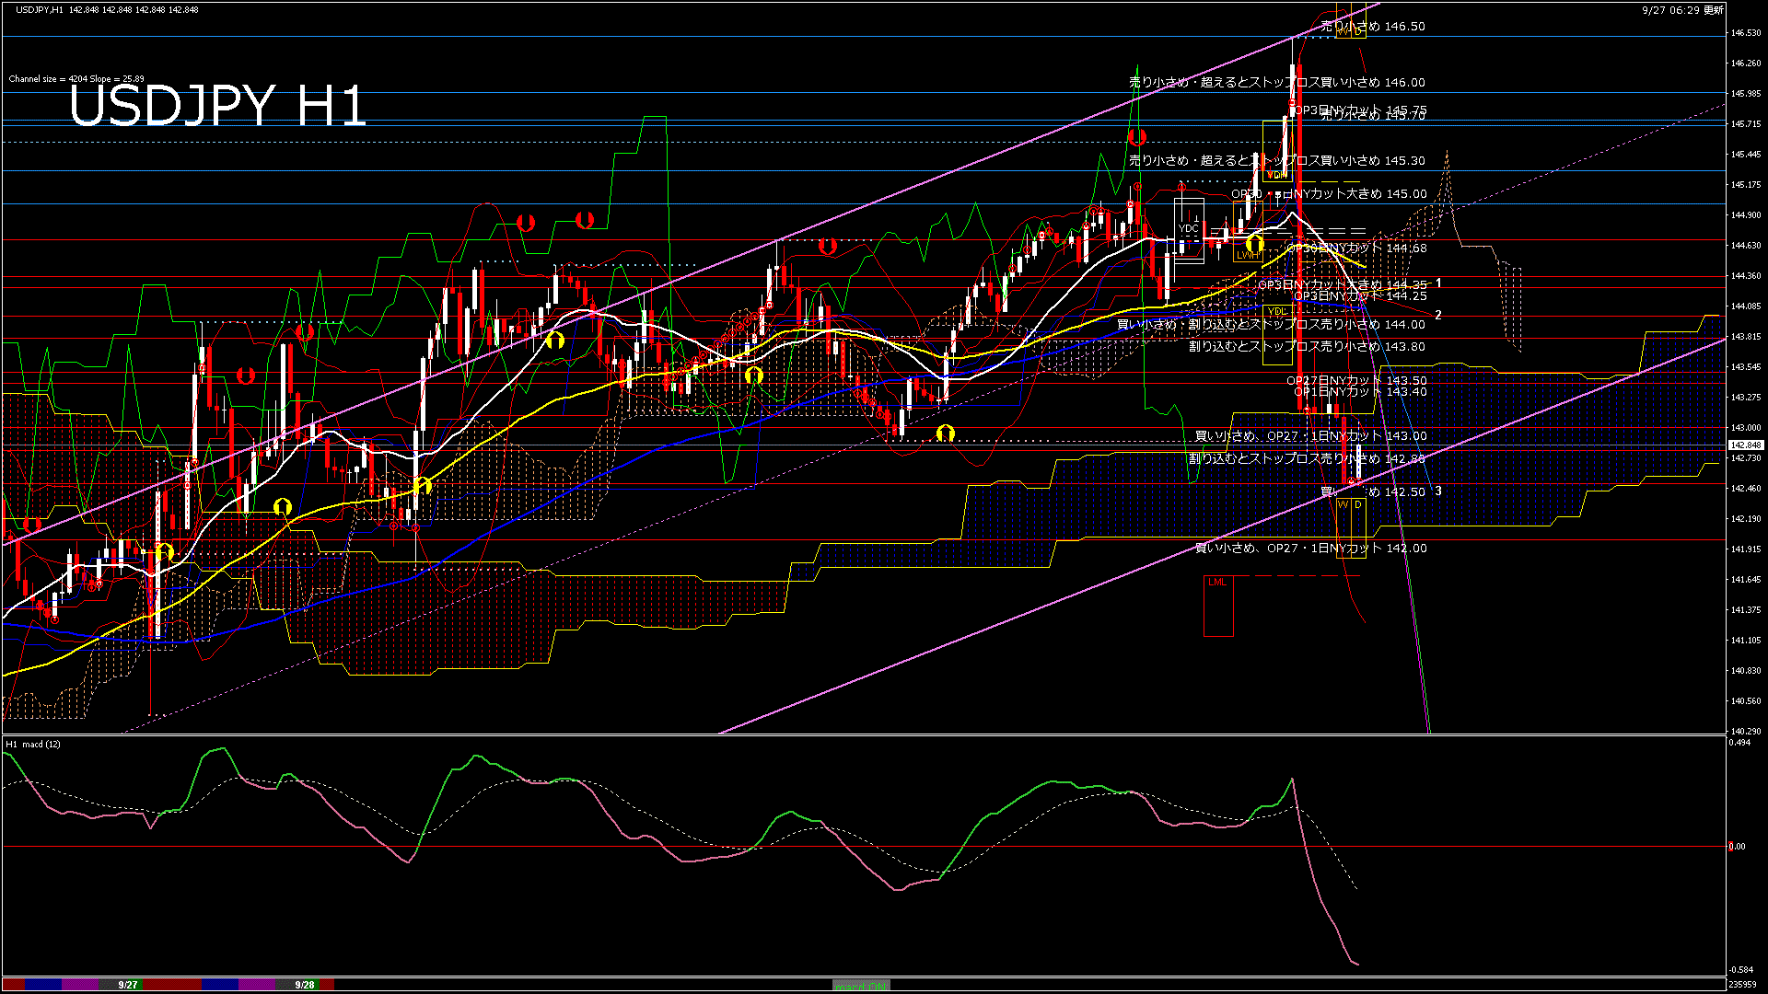Click the OP3日NYカット大きめ 144.35 label
This screenshot has width=1768, height=994.
coord(1343,285)
